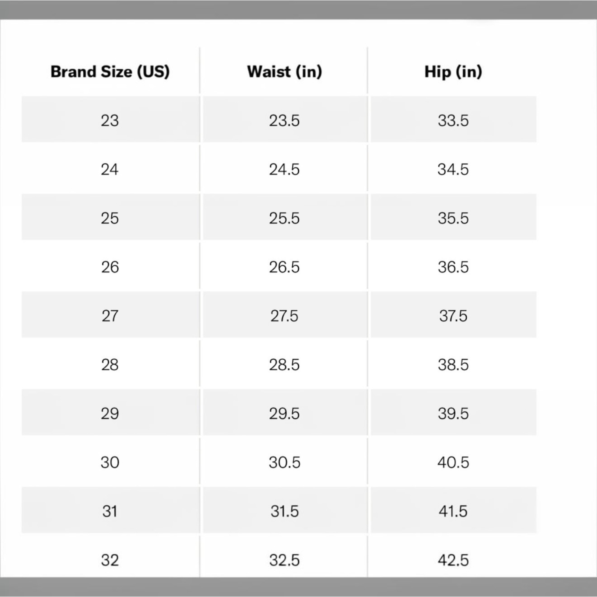
Task: Click hip value 33.5
Action: coord(453,120)
